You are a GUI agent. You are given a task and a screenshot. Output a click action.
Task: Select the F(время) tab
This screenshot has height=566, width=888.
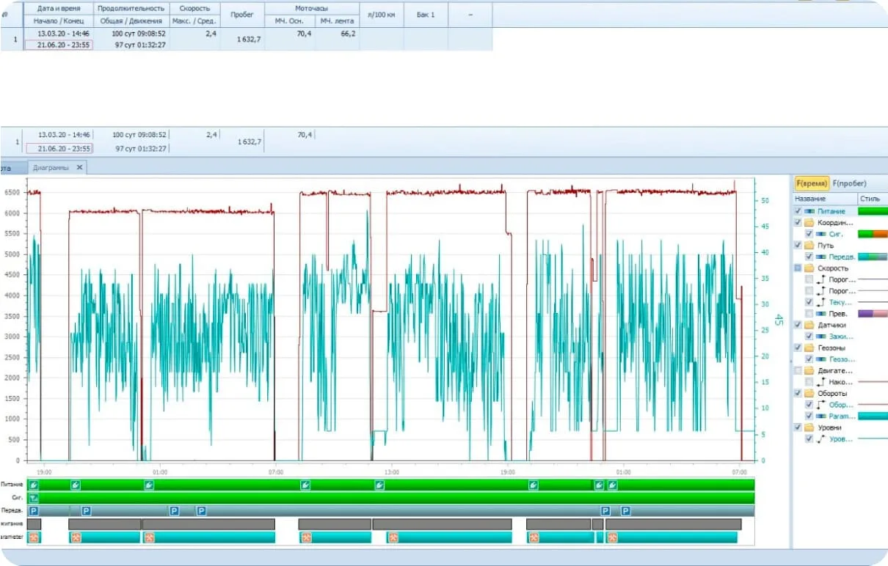pos(812,183)
